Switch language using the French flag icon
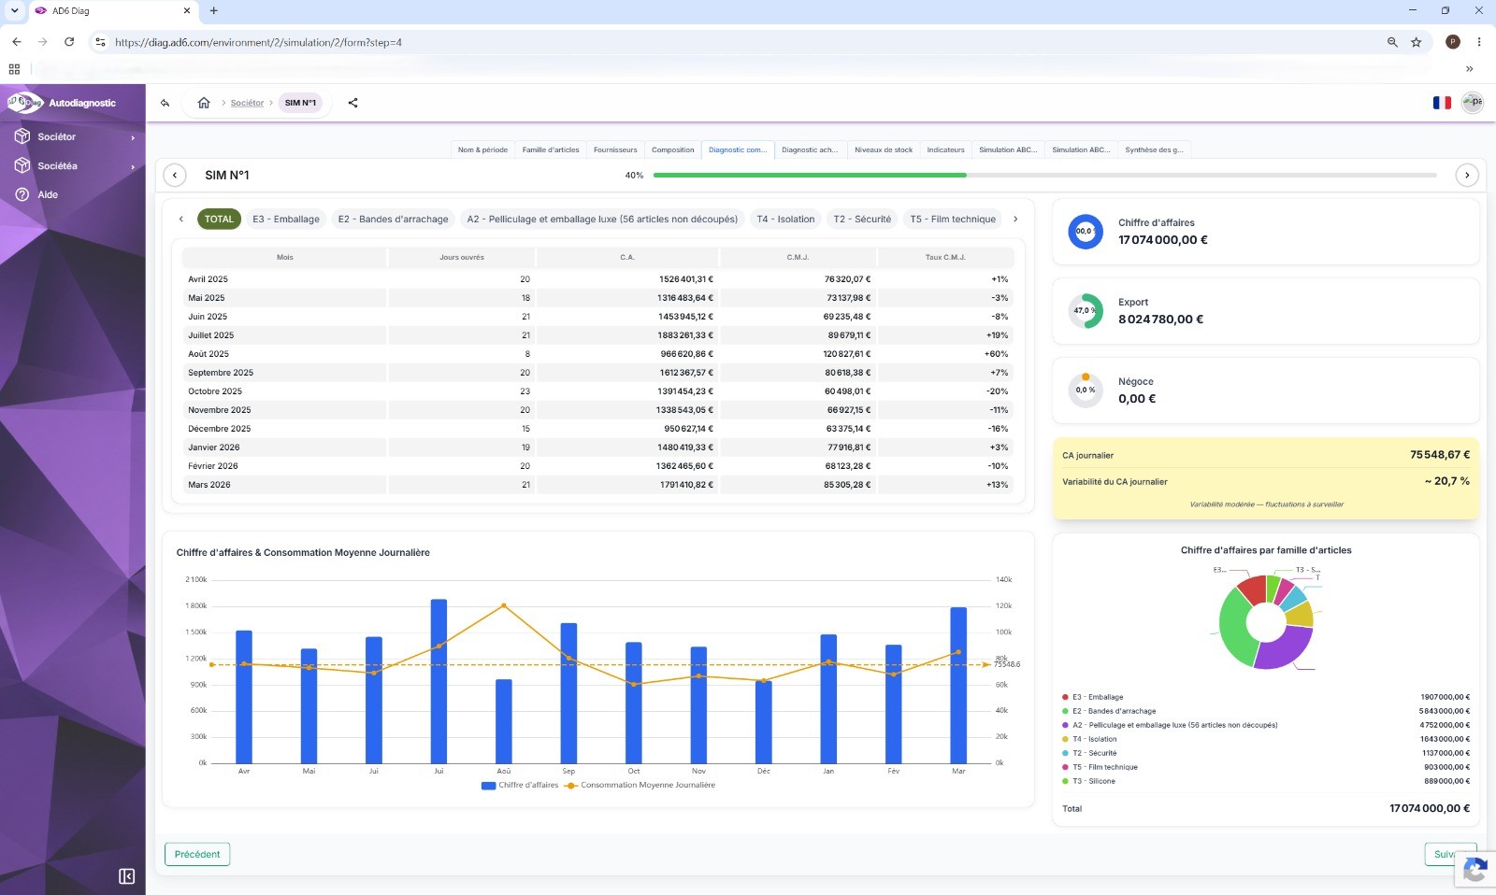Screen dimensions: 1496x895 [x=1442, y=103]
